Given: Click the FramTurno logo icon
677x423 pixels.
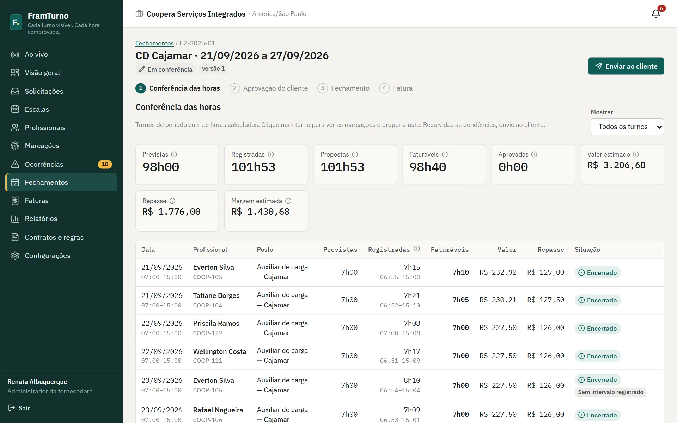Looking at the screenshot, I should [x=16, y=22].
